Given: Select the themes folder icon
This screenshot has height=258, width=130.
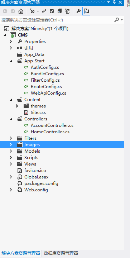Looking at the screenshot, I should click(x=26, y=106).
